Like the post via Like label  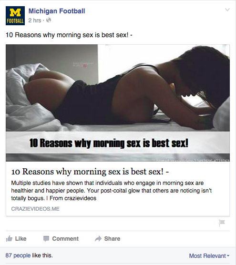coord(21,239)
